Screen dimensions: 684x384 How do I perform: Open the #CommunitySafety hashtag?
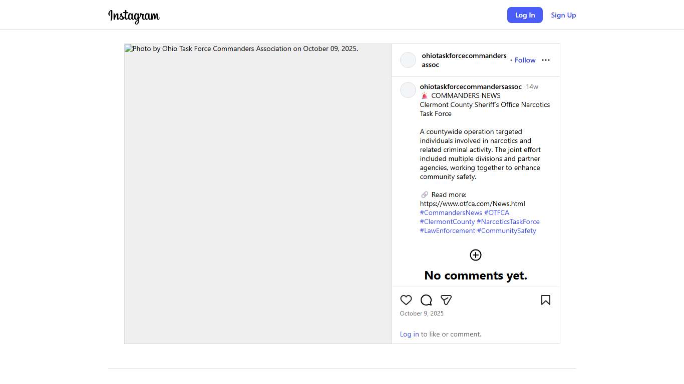tap(506, 230)
